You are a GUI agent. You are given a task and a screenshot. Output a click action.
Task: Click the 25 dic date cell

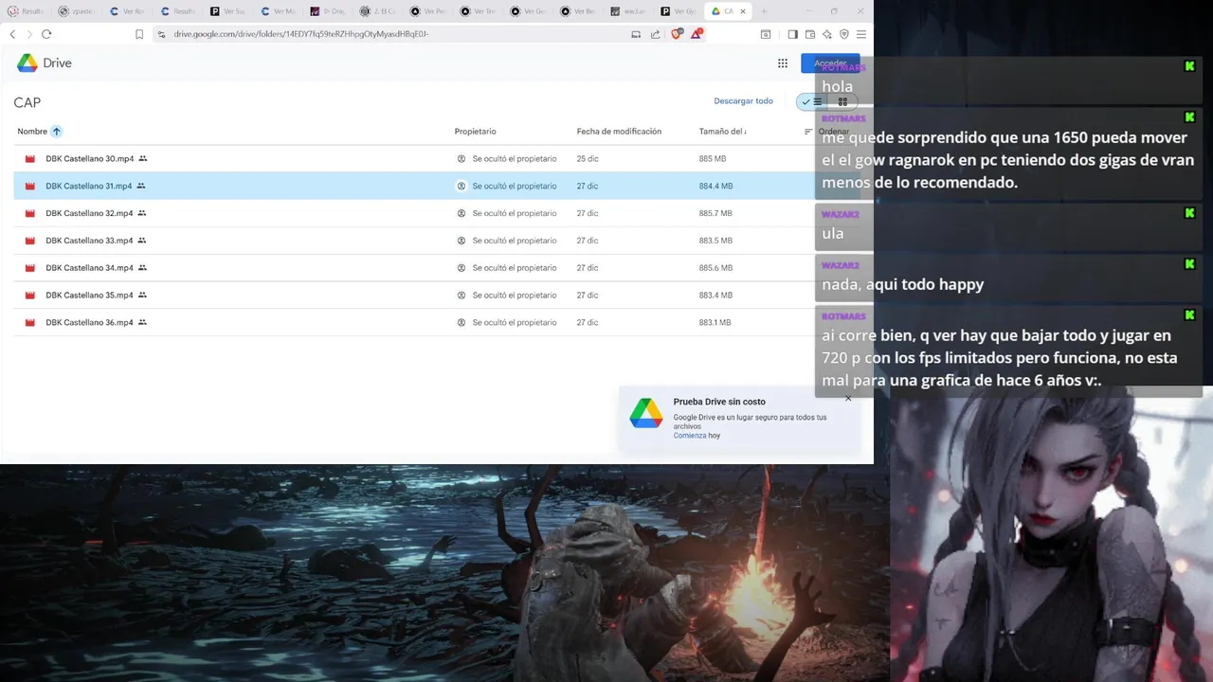pyautogui.click(x=588, y=159)
